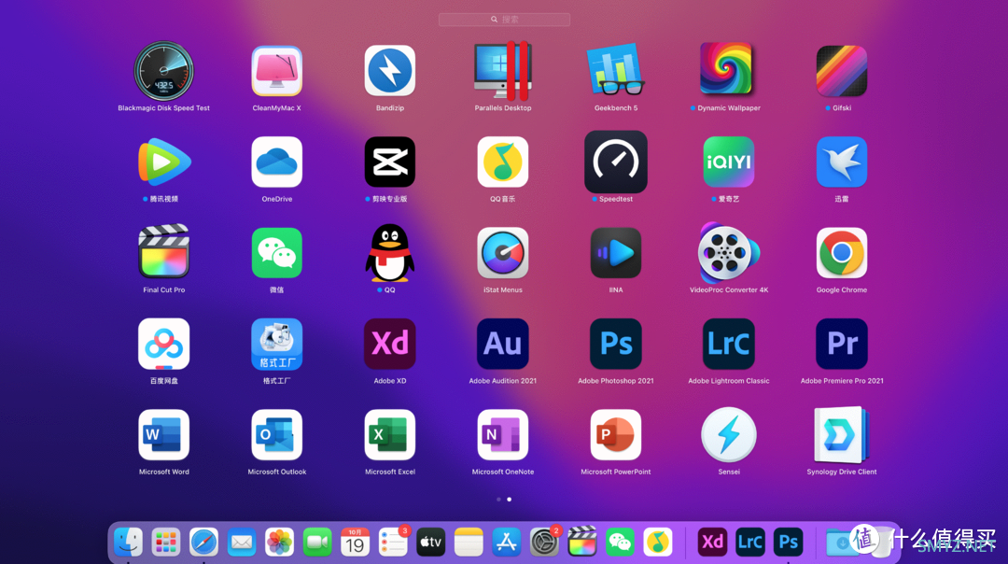1008x564 pixels.
Task: Open Microsoft Word
Action: [164, 435]
